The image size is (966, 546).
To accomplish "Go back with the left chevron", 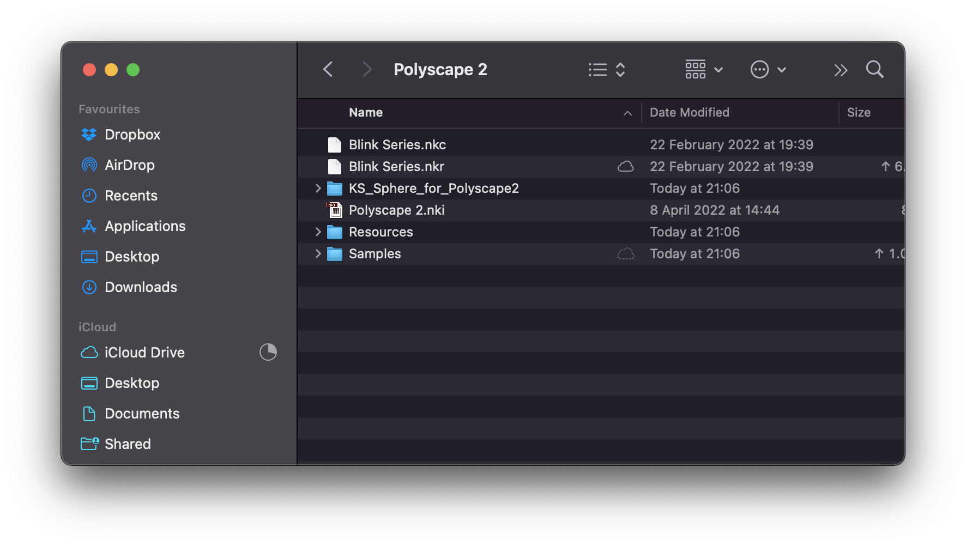I will 328,70.
